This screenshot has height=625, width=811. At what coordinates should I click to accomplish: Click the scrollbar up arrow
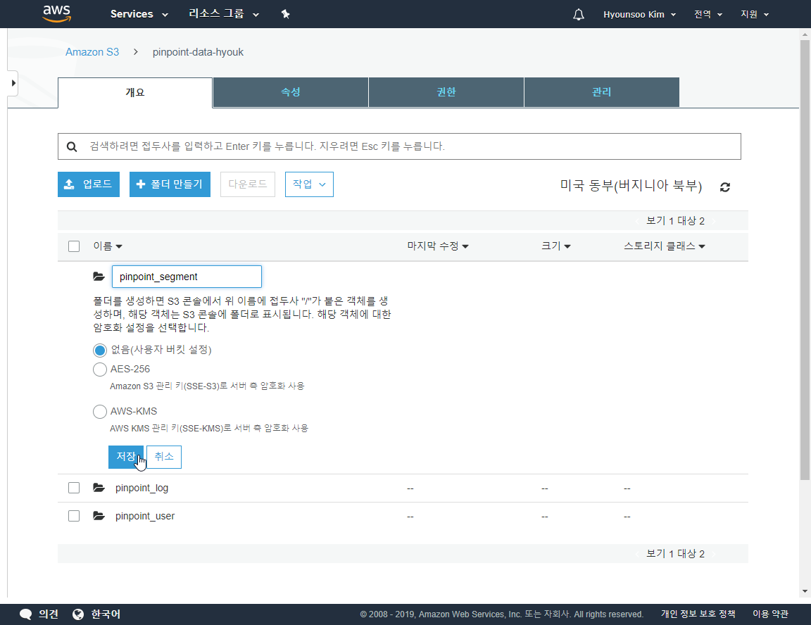(x=805, y=35)
